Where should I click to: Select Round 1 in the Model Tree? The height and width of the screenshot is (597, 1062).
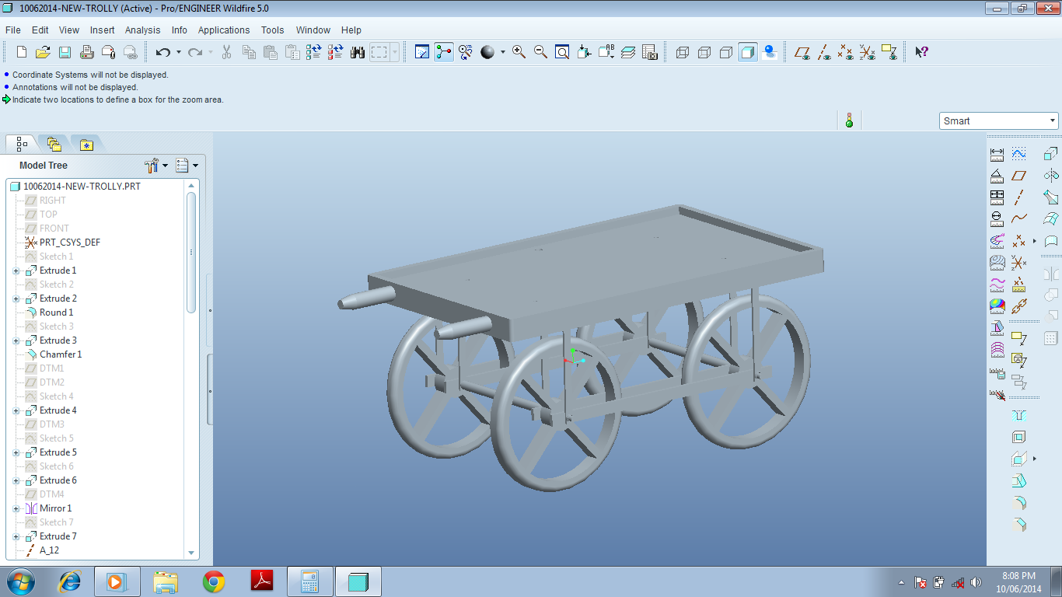click(56, 312)
